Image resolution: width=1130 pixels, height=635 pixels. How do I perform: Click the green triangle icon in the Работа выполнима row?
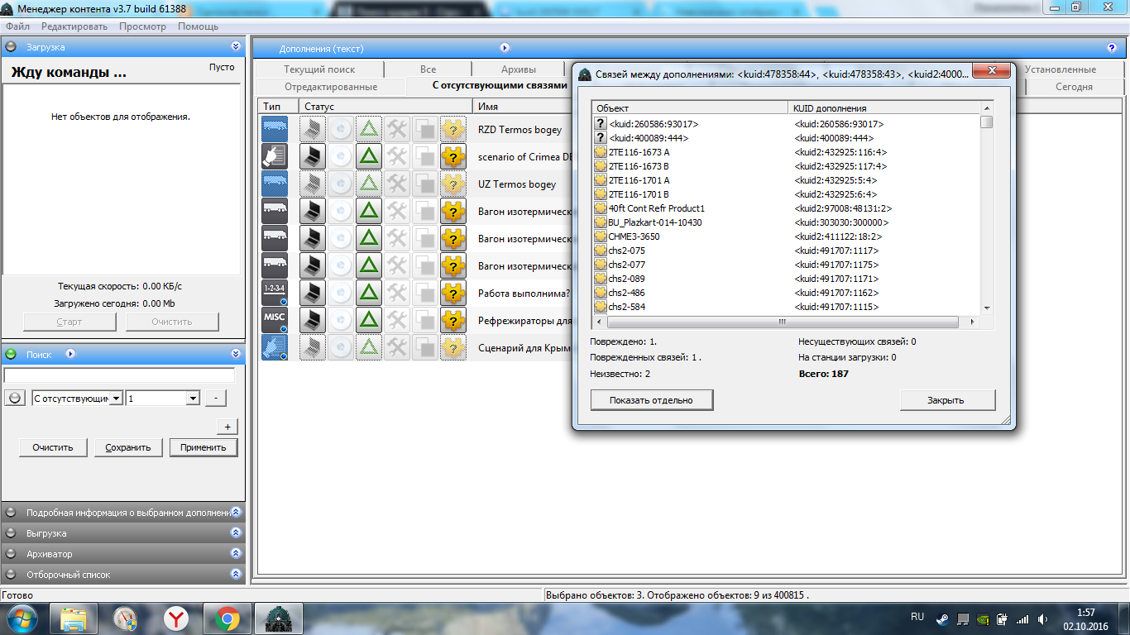point(368,293)
